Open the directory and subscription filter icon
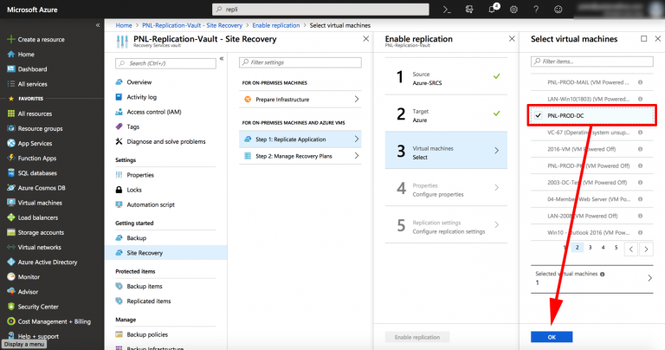 pos(469,10)
